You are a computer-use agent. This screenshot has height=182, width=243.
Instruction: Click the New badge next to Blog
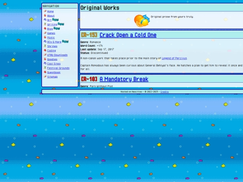tap(57, 28)
